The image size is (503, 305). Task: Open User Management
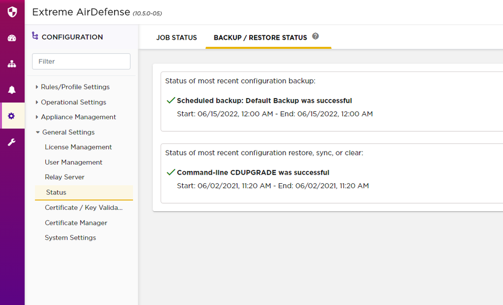[74, 162]
